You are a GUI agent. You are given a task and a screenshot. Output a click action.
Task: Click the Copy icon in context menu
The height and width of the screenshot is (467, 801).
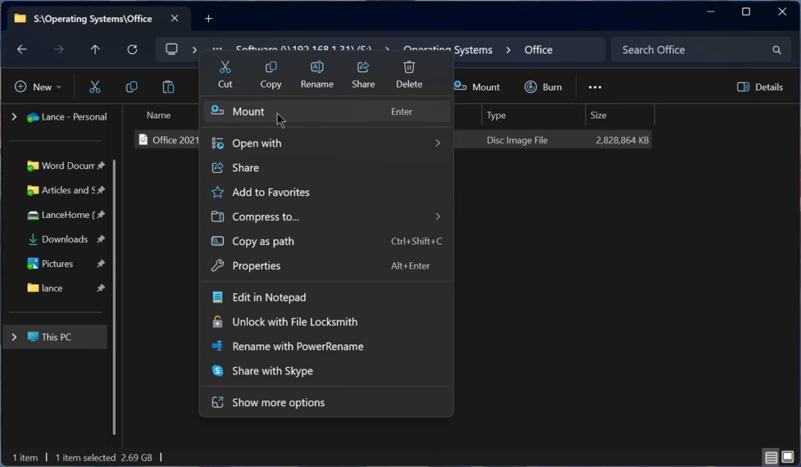click(271, 74)
